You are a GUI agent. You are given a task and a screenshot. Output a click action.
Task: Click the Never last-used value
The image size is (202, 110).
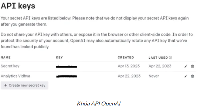(x=153, y=76)
